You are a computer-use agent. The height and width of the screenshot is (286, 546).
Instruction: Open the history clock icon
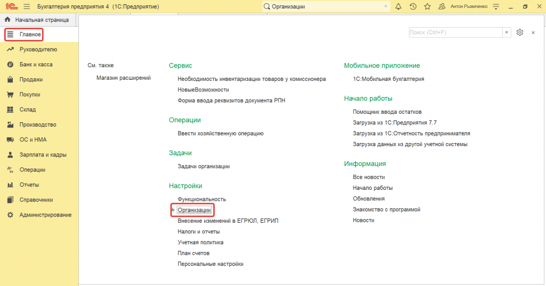[x=413, y=6]
